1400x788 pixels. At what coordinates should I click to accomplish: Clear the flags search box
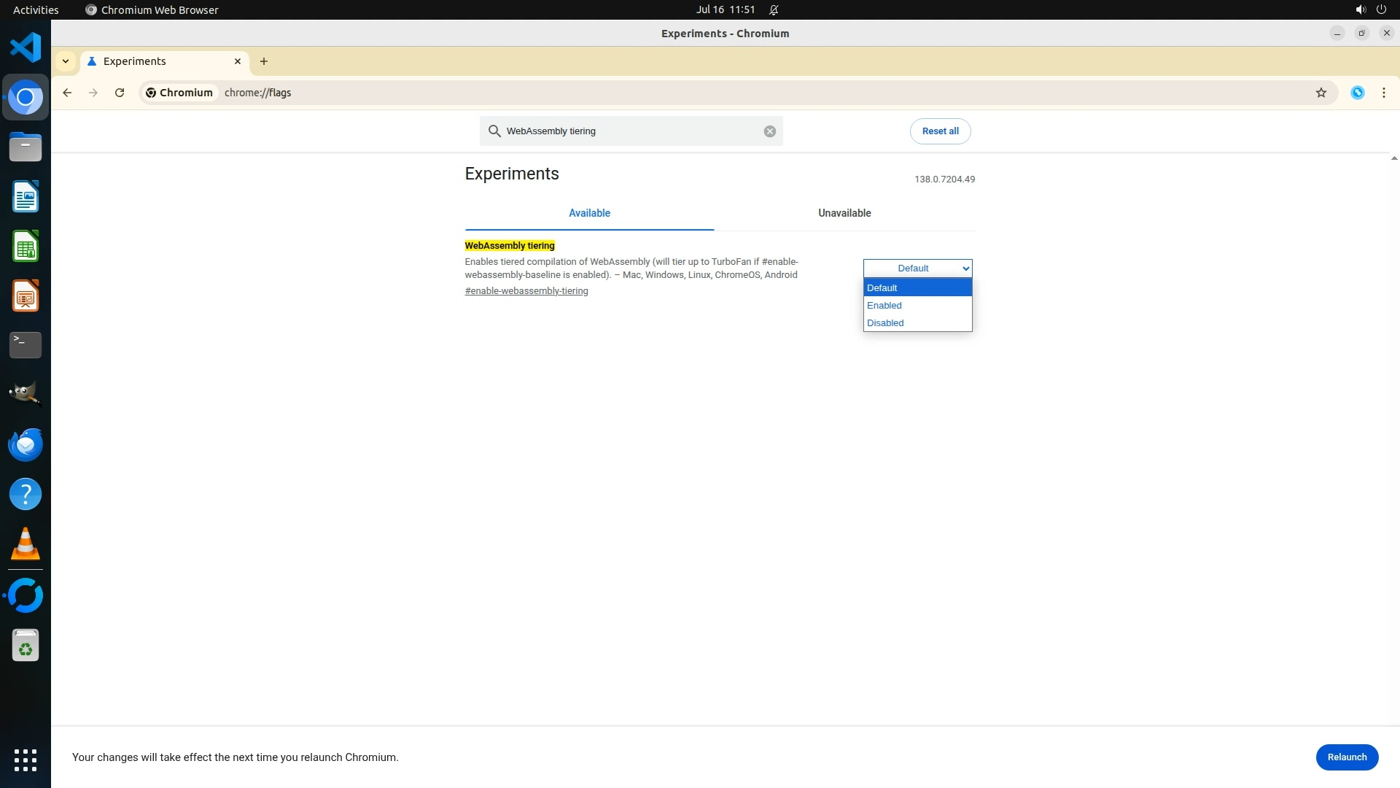coord(769,131)
